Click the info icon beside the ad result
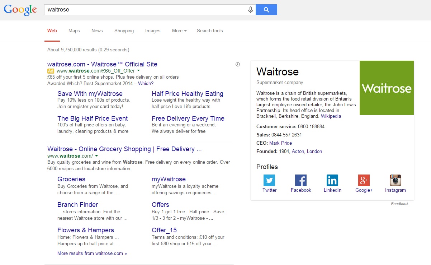Screen dimensions: 431x265 pos(238,64)
